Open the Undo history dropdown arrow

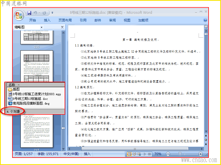(x=39, y=13)
